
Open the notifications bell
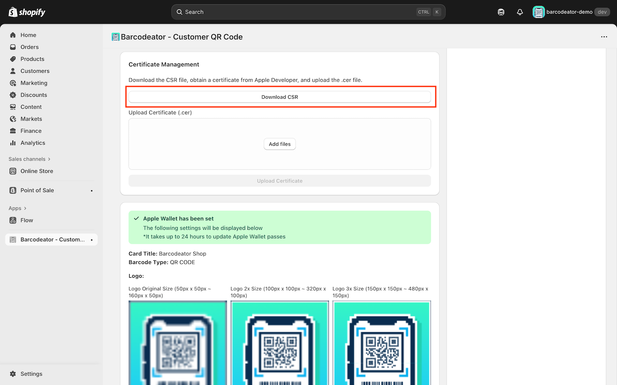tap(520, 12)
